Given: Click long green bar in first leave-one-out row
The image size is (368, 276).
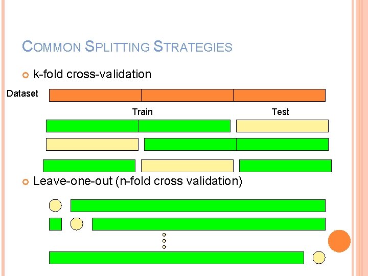Looking at the screenshot, I should (x=198, y=205).
